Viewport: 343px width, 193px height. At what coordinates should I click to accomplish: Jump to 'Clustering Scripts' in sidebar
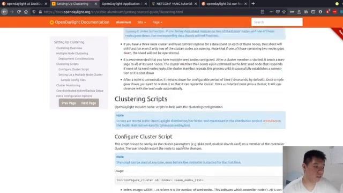click(x=68, y=64)
